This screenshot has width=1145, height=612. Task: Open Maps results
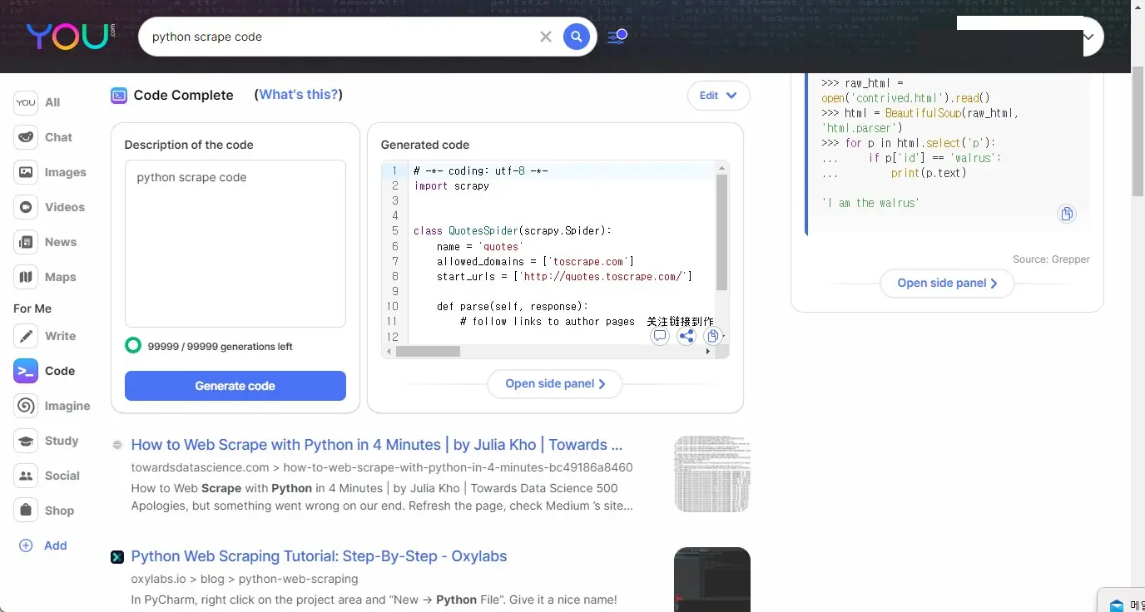[45, 277]
